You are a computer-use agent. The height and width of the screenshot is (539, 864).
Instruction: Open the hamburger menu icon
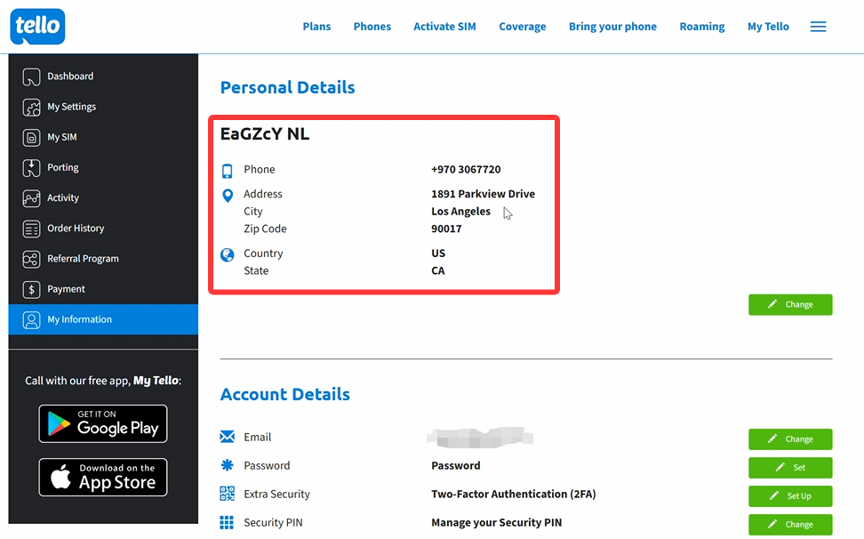coord(818,27)
